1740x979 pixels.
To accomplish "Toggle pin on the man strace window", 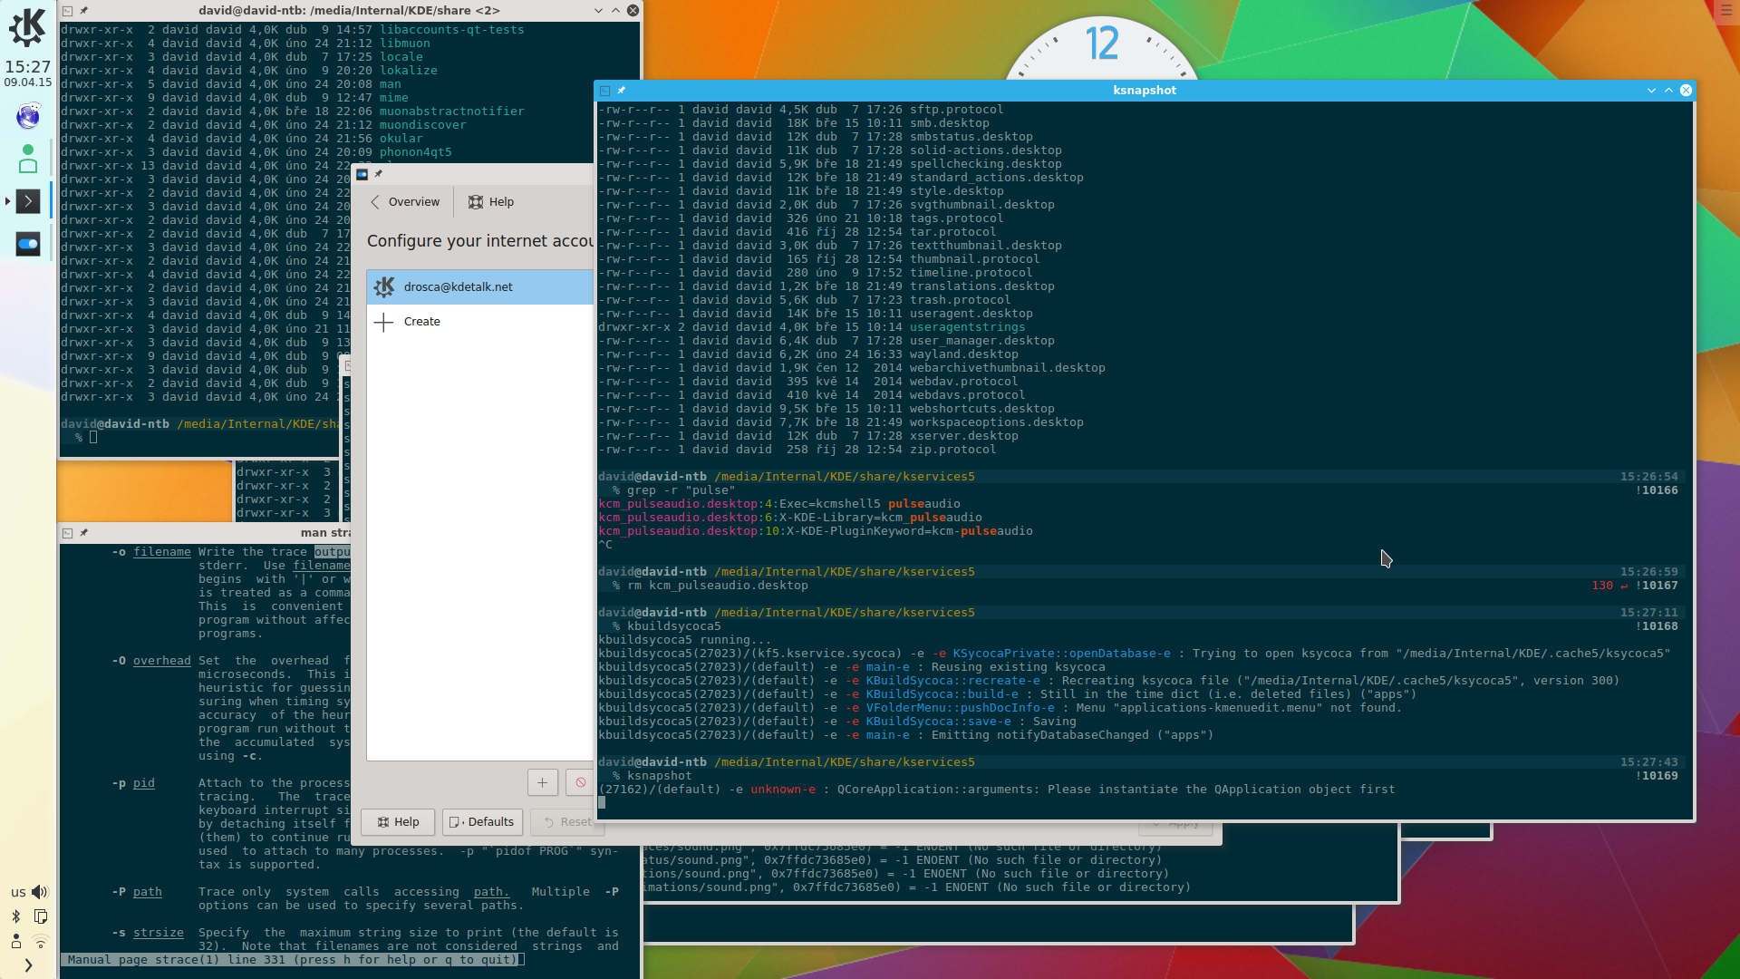I will tap(84, 533).
